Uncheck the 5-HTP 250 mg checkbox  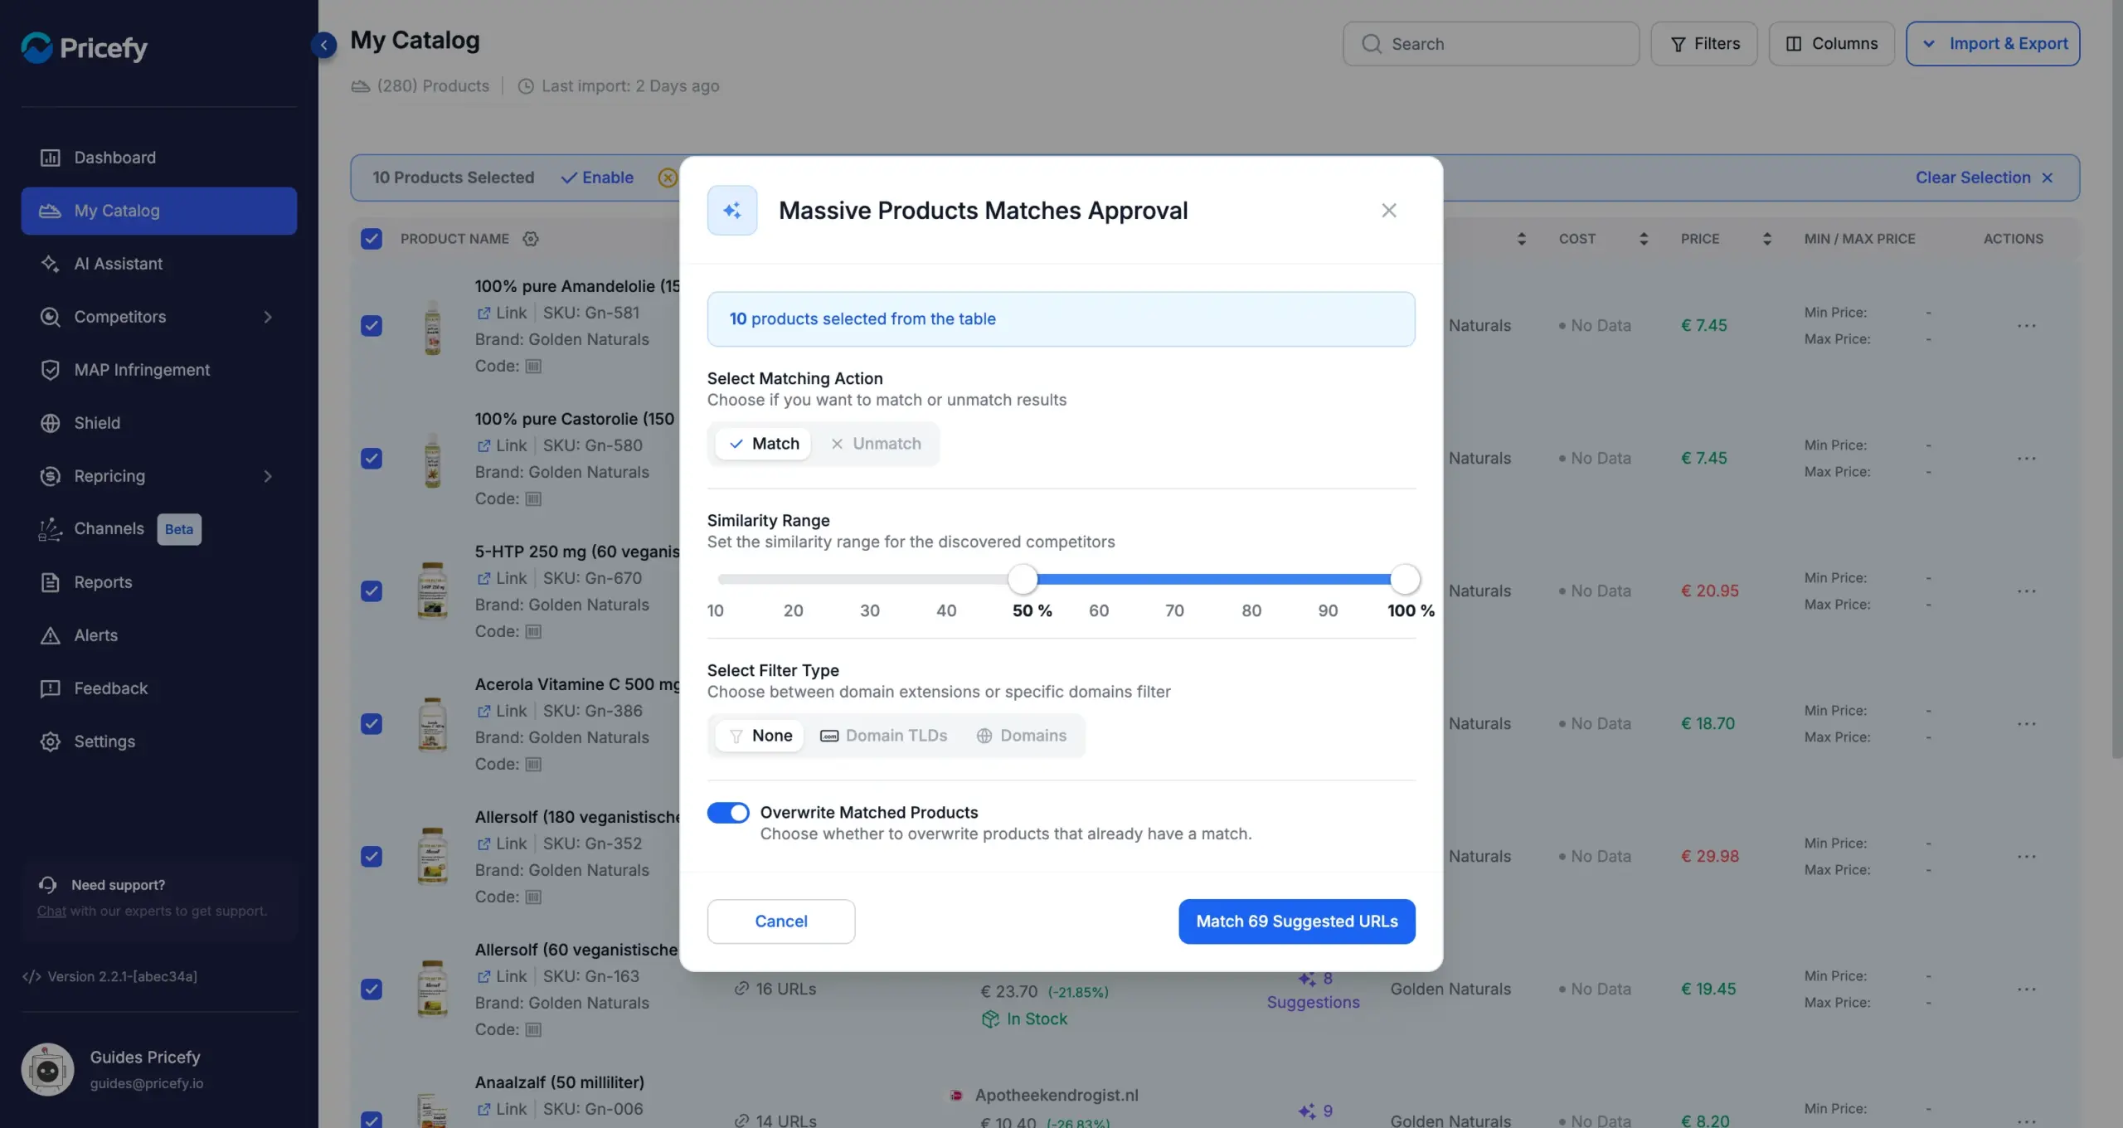[372, 591]
